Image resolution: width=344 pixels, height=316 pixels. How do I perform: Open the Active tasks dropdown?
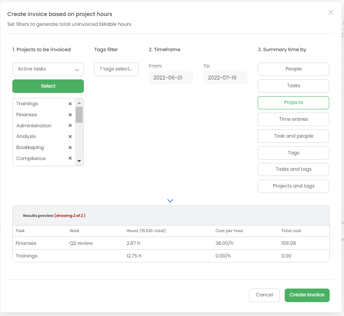pyautogui.click(x=48, y=69)
